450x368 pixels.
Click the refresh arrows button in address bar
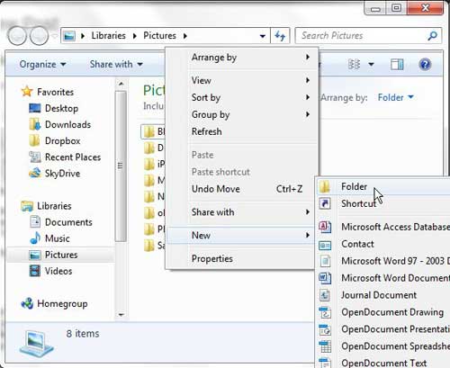coord(280,36)
